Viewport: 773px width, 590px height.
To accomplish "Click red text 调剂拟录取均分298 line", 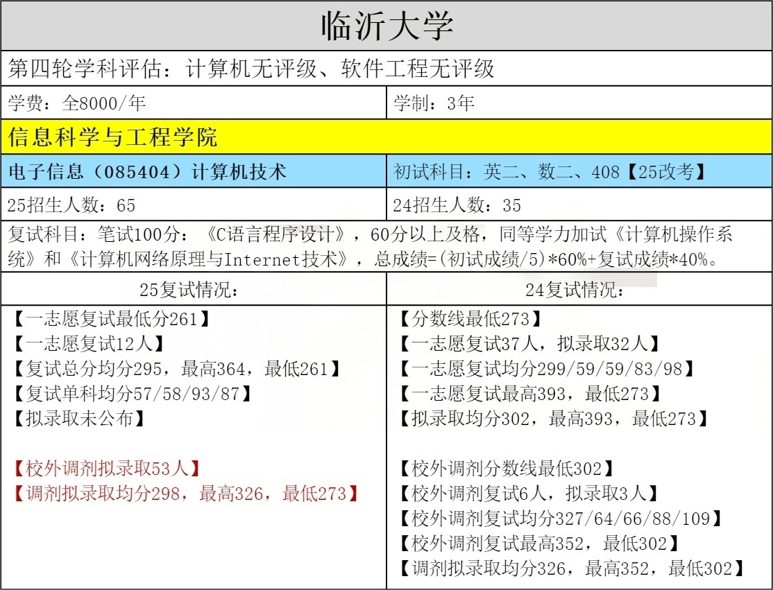I will (x=186, y=494).
